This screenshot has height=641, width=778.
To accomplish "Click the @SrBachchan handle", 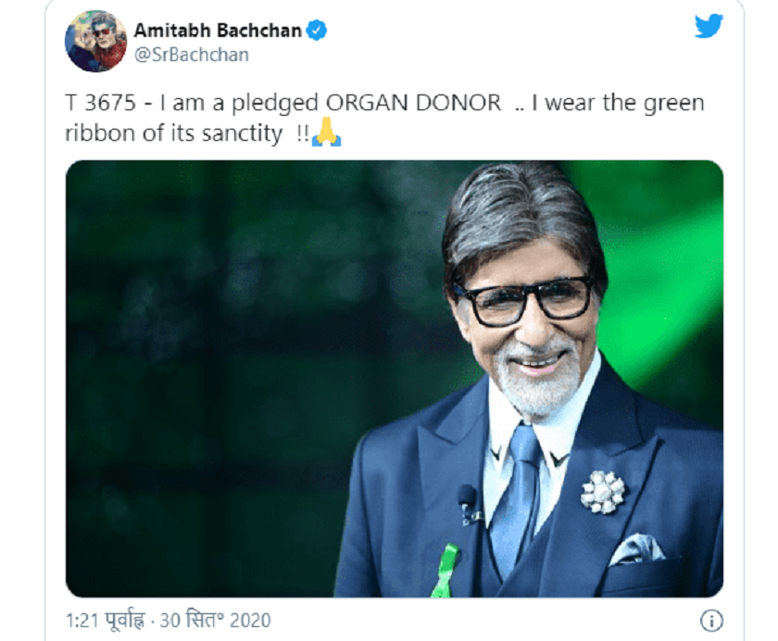I will [x=192, y=55].
